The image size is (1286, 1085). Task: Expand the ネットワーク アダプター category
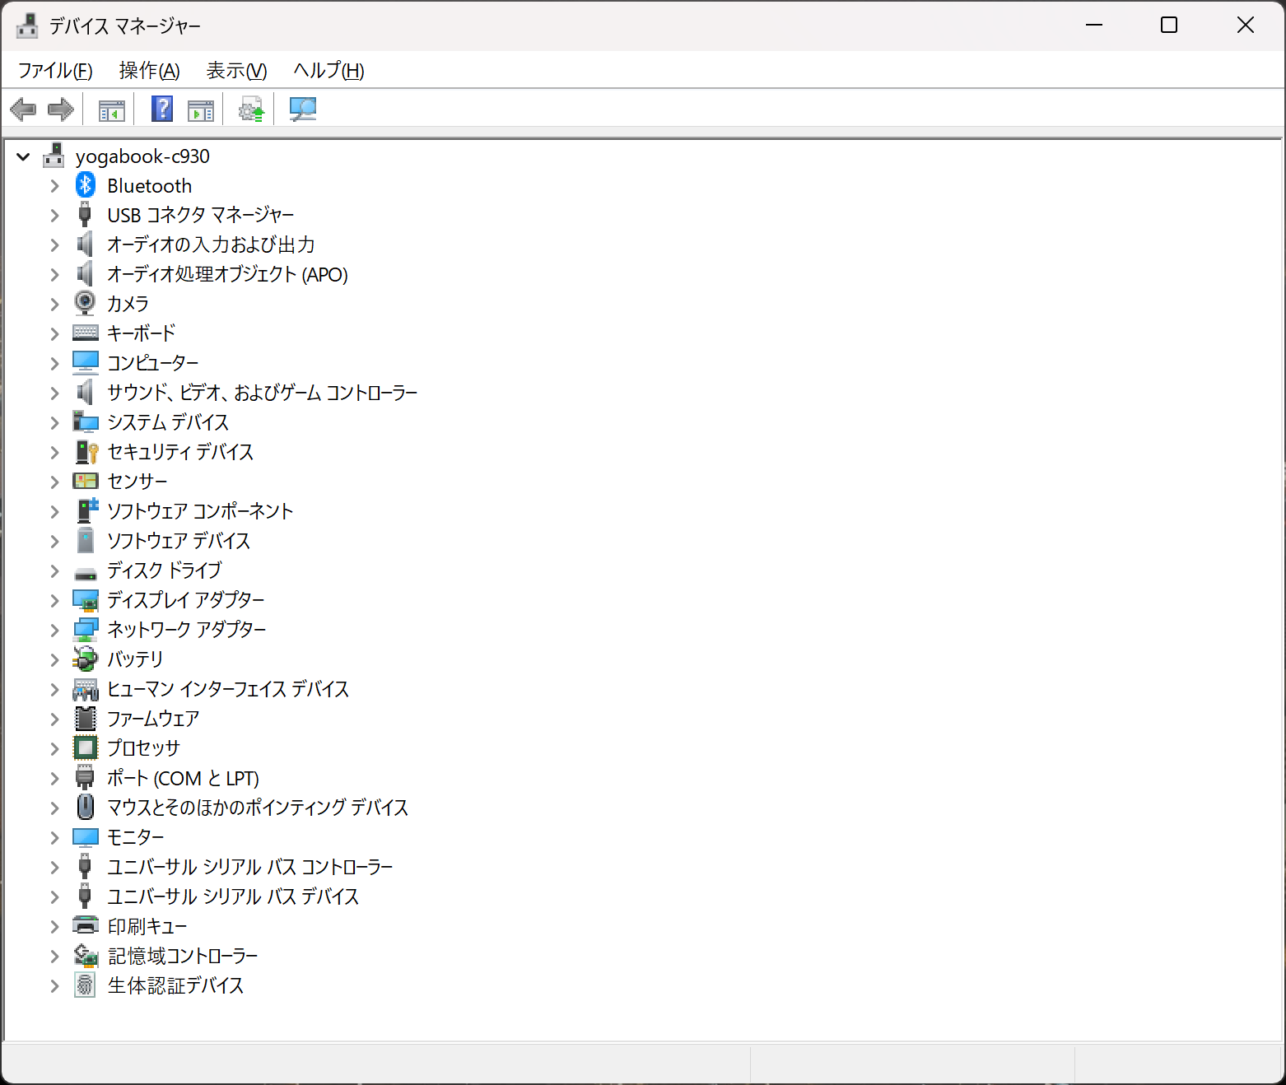54,631
